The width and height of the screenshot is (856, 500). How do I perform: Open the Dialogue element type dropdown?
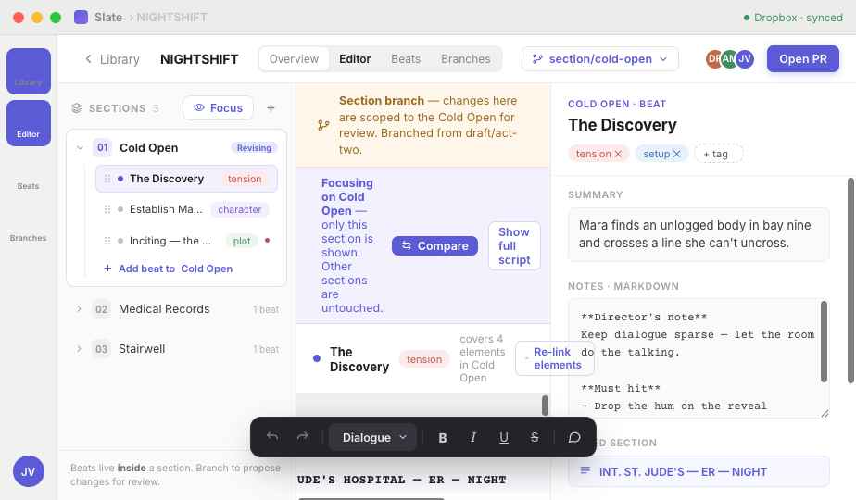(x=372, y=437)
